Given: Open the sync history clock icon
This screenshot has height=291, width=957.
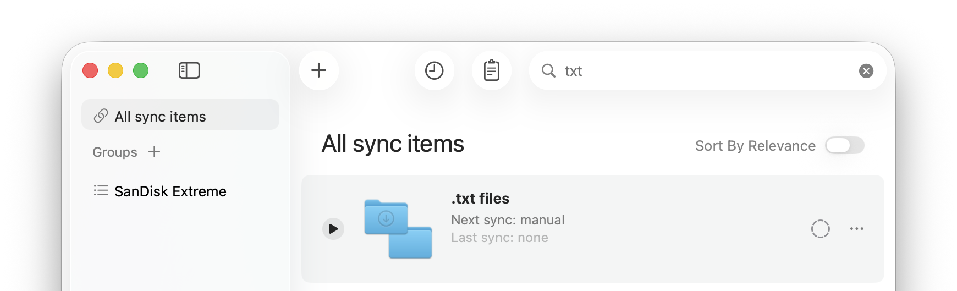Looking at the screenshot, I should click(434, 70).
